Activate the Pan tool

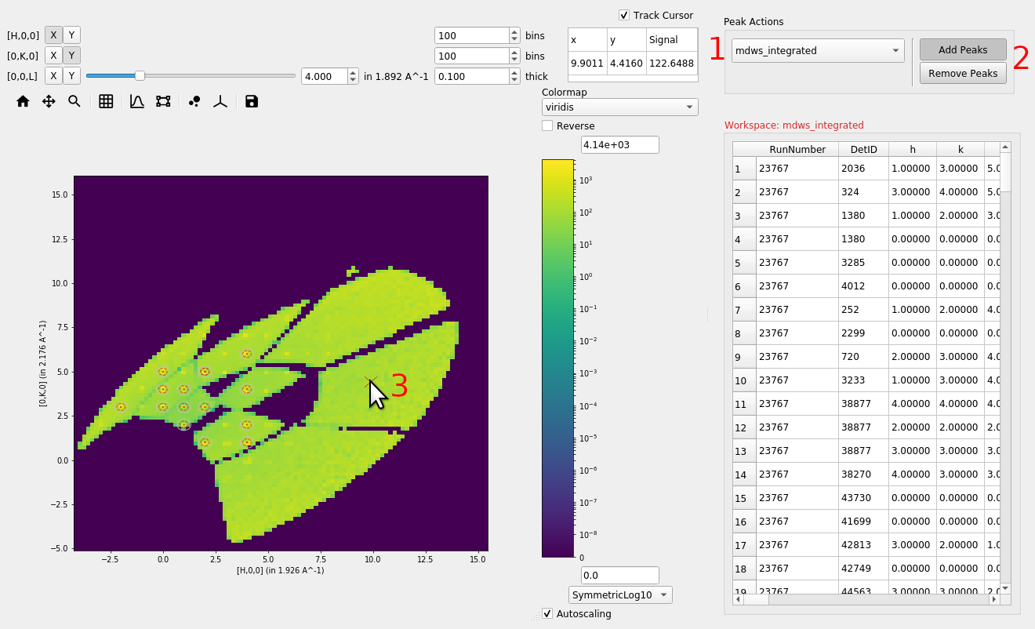[48, 101]
